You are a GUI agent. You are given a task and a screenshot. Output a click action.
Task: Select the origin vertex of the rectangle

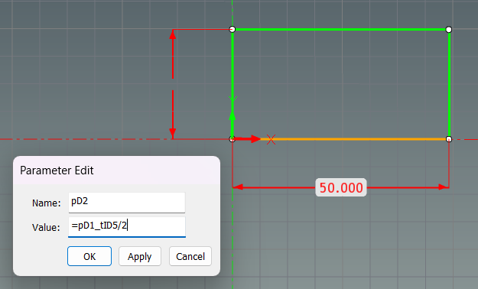(232, 139)
